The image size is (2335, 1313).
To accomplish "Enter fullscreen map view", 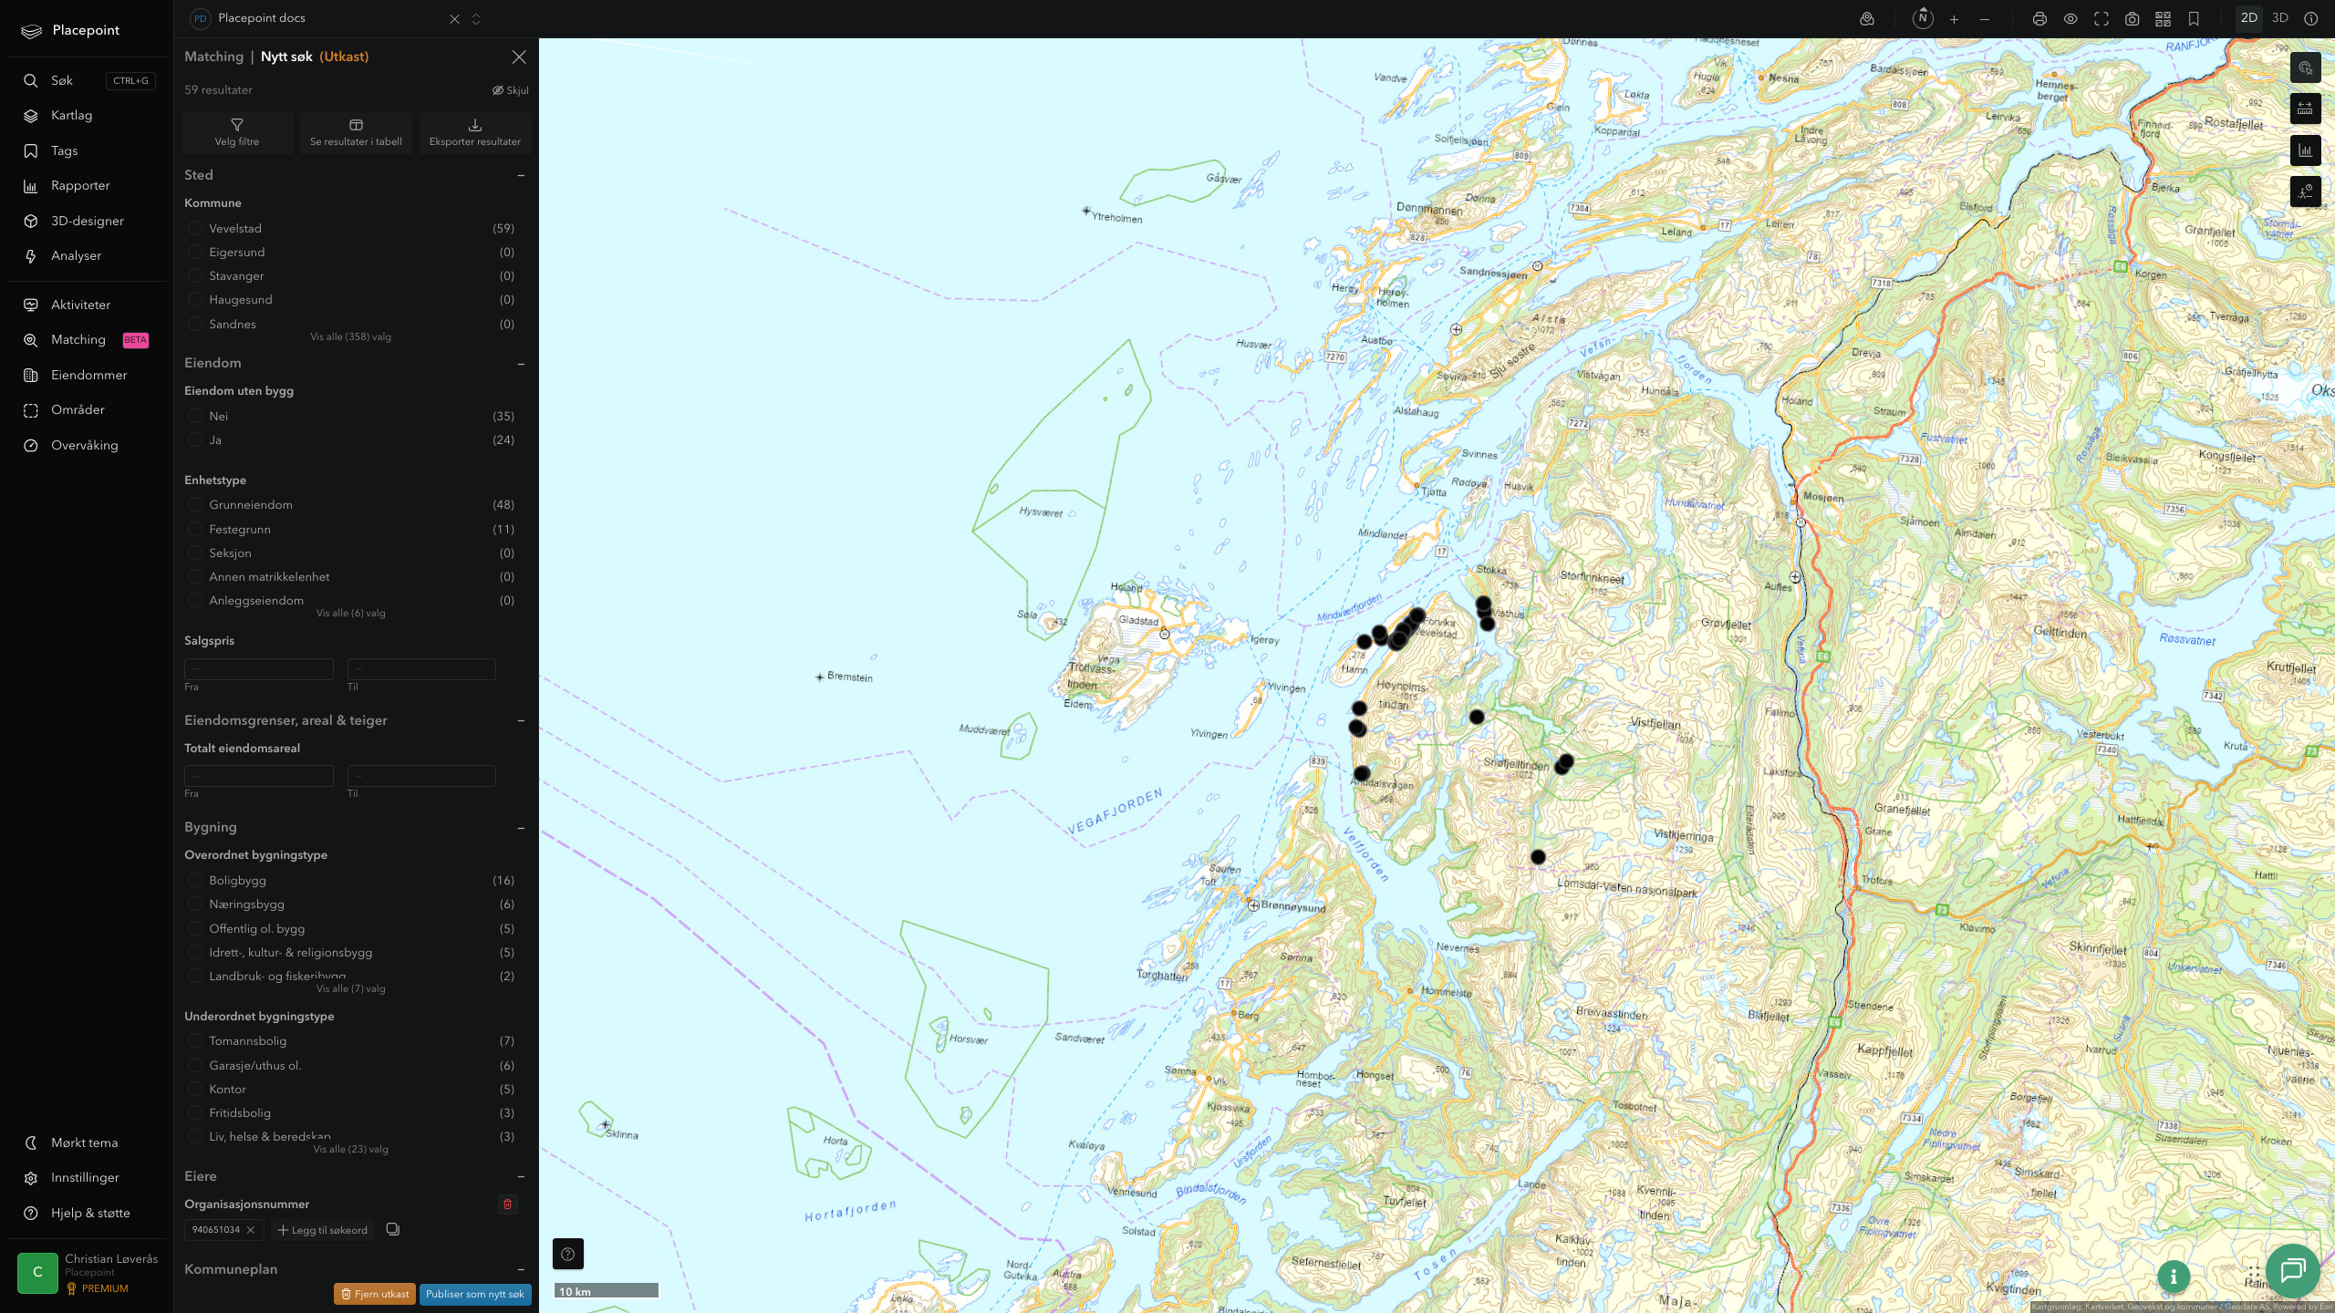I will (2101, 19).
